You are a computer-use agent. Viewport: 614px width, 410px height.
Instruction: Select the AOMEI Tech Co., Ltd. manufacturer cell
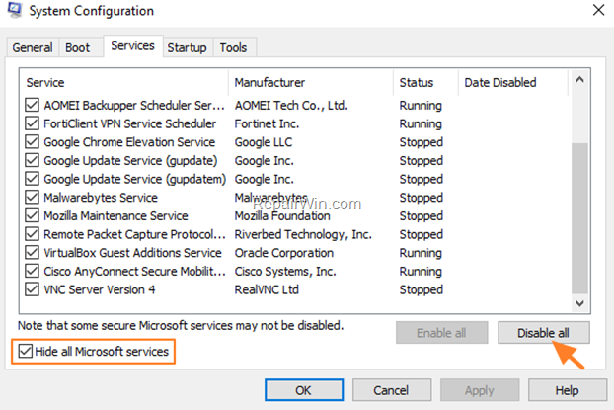point(291,105)
